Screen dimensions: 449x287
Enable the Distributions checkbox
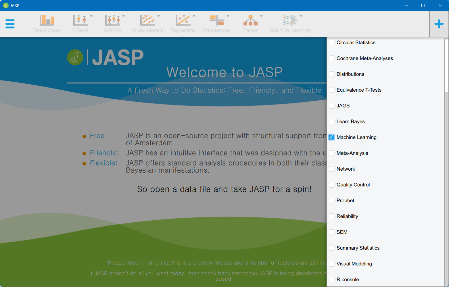point(331,74)
